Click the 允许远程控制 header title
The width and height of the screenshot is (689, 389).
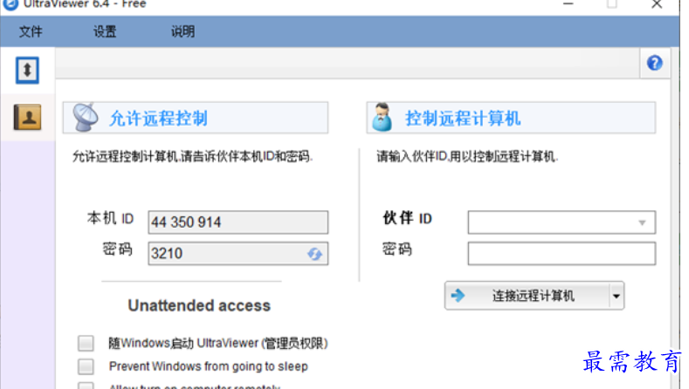[x=158, y=118]
